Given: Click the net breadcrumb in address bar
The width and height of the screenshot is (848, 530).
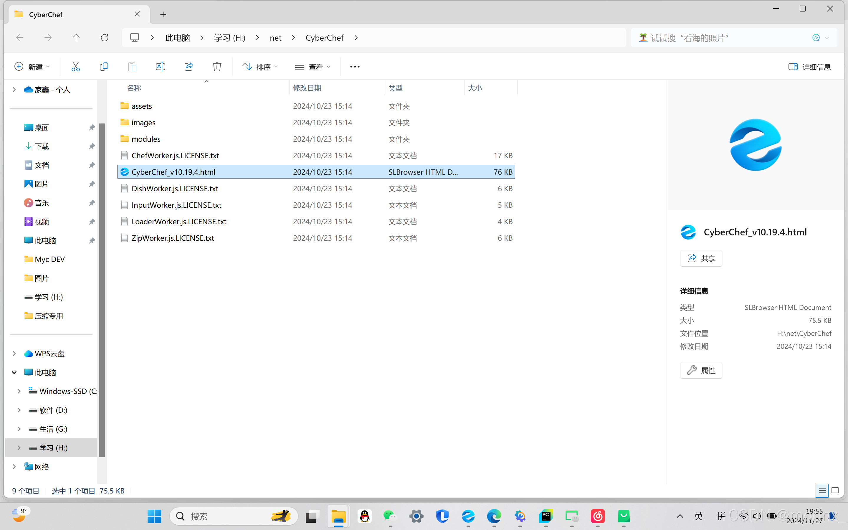Looking at the screenshot, I should (x=275, y=38).
